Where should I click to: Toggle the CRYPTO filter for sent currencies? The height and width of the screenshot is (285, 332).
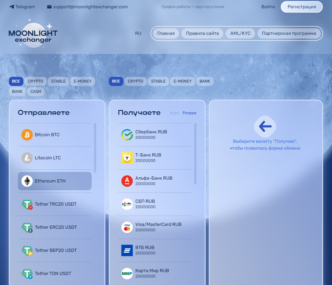(35, 81)
